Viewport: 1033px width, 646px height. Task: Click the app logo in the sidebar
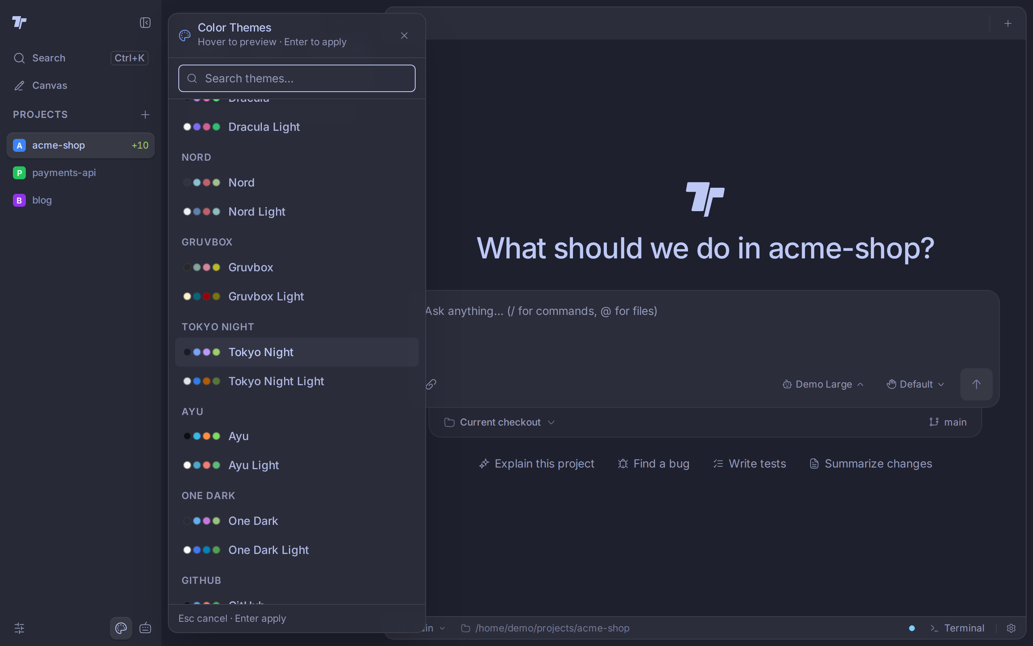tap(19, 22)
